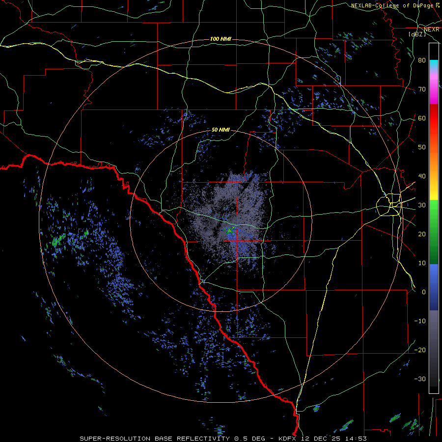Click the 10 value on the dBZ scale

pyautogui.click(x=422, y=263)
